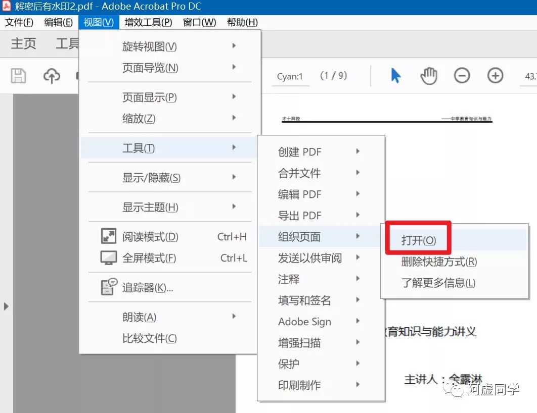This screenshot has width=537, height=413.
Task: Expand the 页面导览(N) submenu
Action: coord(169,67)
